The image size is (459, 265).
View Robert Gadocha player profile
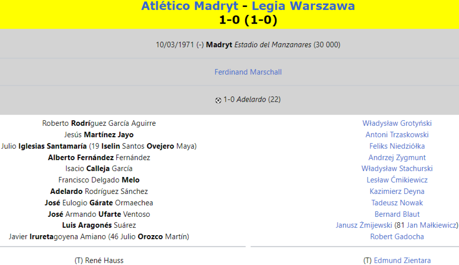point(397,237)
